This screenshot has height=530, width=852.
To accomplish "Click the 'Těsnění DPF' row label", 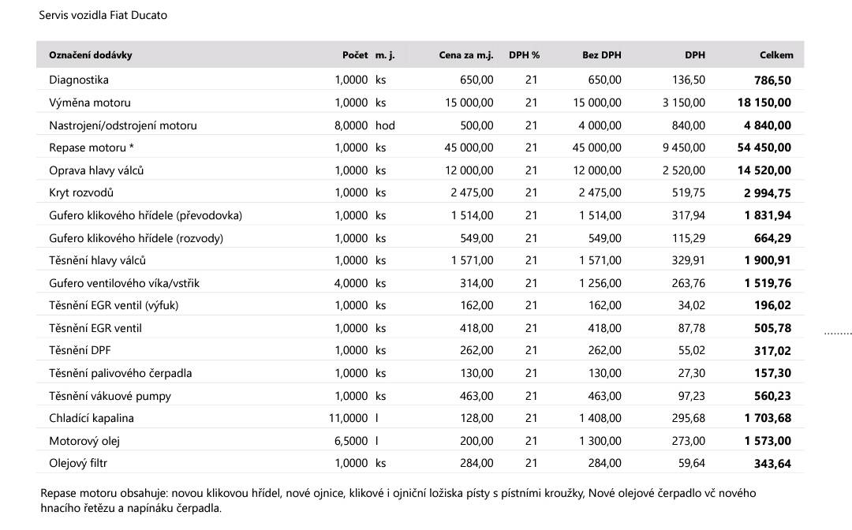I will (x=80, y=350).
